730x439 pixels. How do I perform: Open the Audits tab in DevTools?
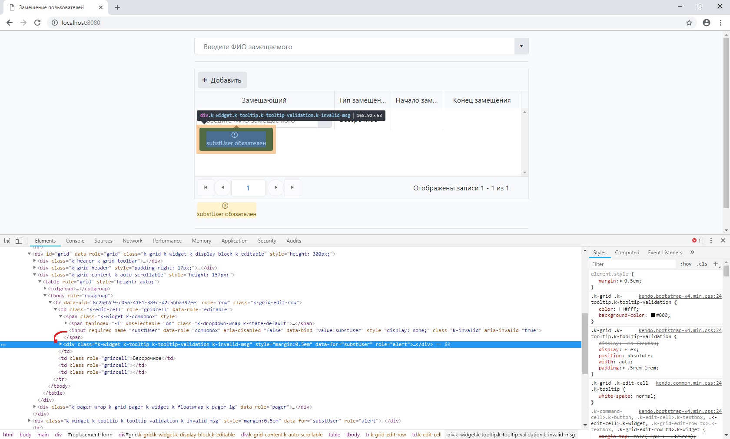coord(294,240)
